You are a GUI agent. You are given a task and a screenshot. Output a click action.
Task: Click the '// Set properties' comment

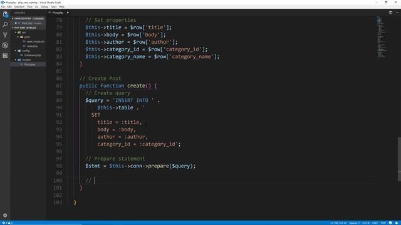111,20
